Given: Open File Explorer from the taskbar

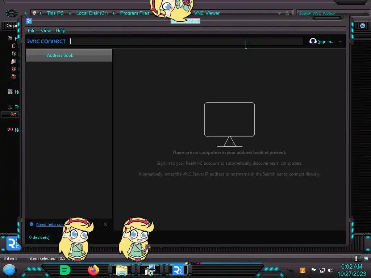Looking at the screenshot, I should tap(122, 270).
